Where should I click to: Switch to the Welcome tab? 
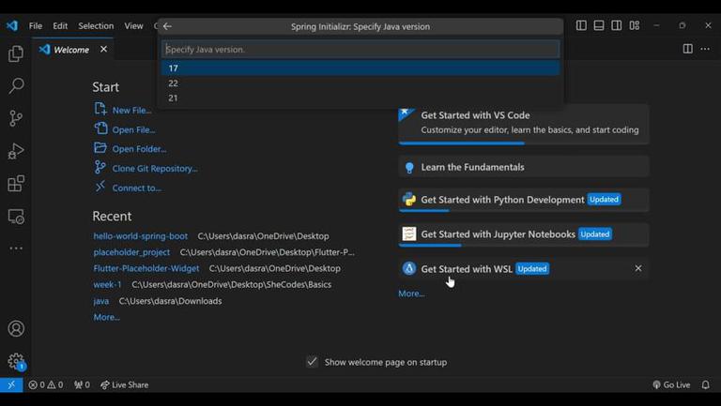(71, 50)
